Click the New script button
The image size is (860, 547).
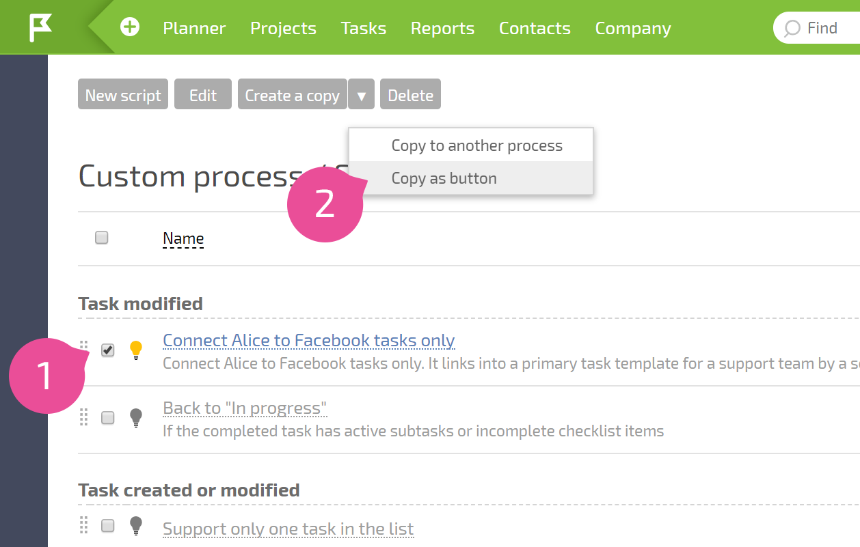(123, 94)
